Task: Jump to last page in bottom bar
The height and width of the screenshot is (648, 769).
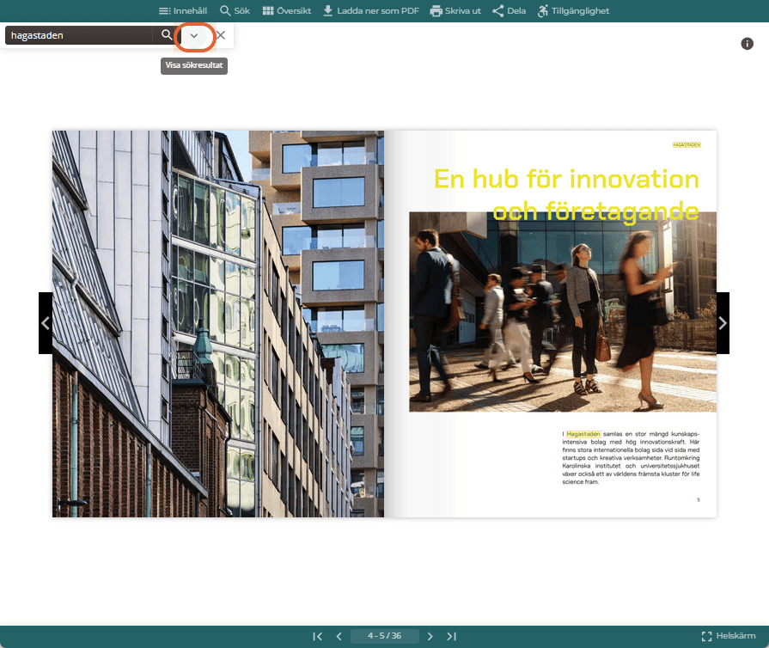Action: click(x=452, y=636)
